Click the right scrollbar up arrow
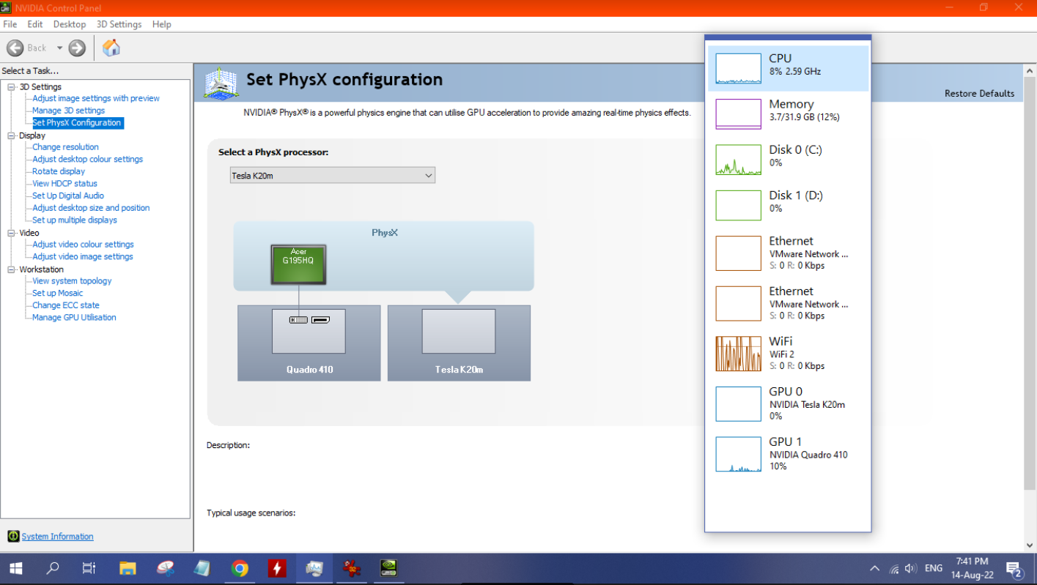Viewport: 1037px width, 585px height. tap(1030, 71)
